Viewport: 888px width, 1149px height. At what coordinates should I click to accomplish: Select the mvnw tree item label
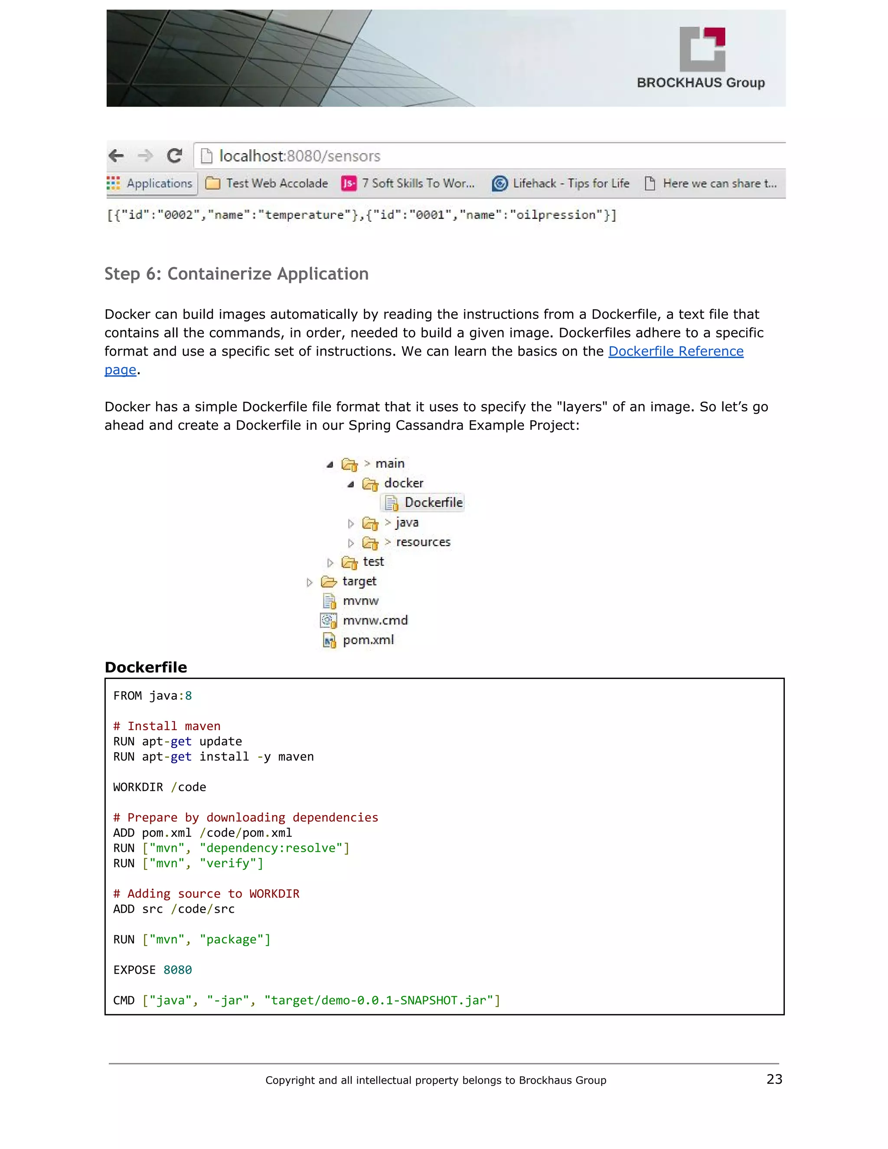(361, 601)
